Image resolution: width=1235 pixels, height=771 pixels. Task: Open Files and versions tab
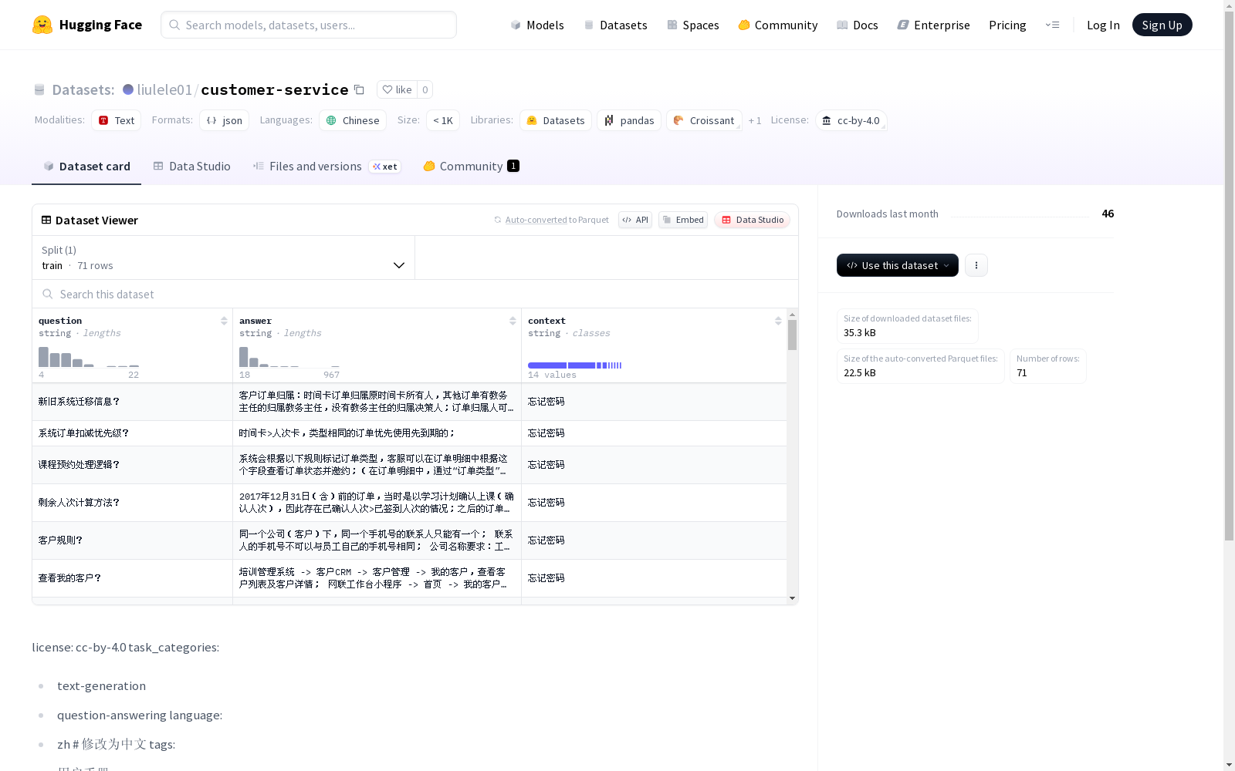coord(327,167)
